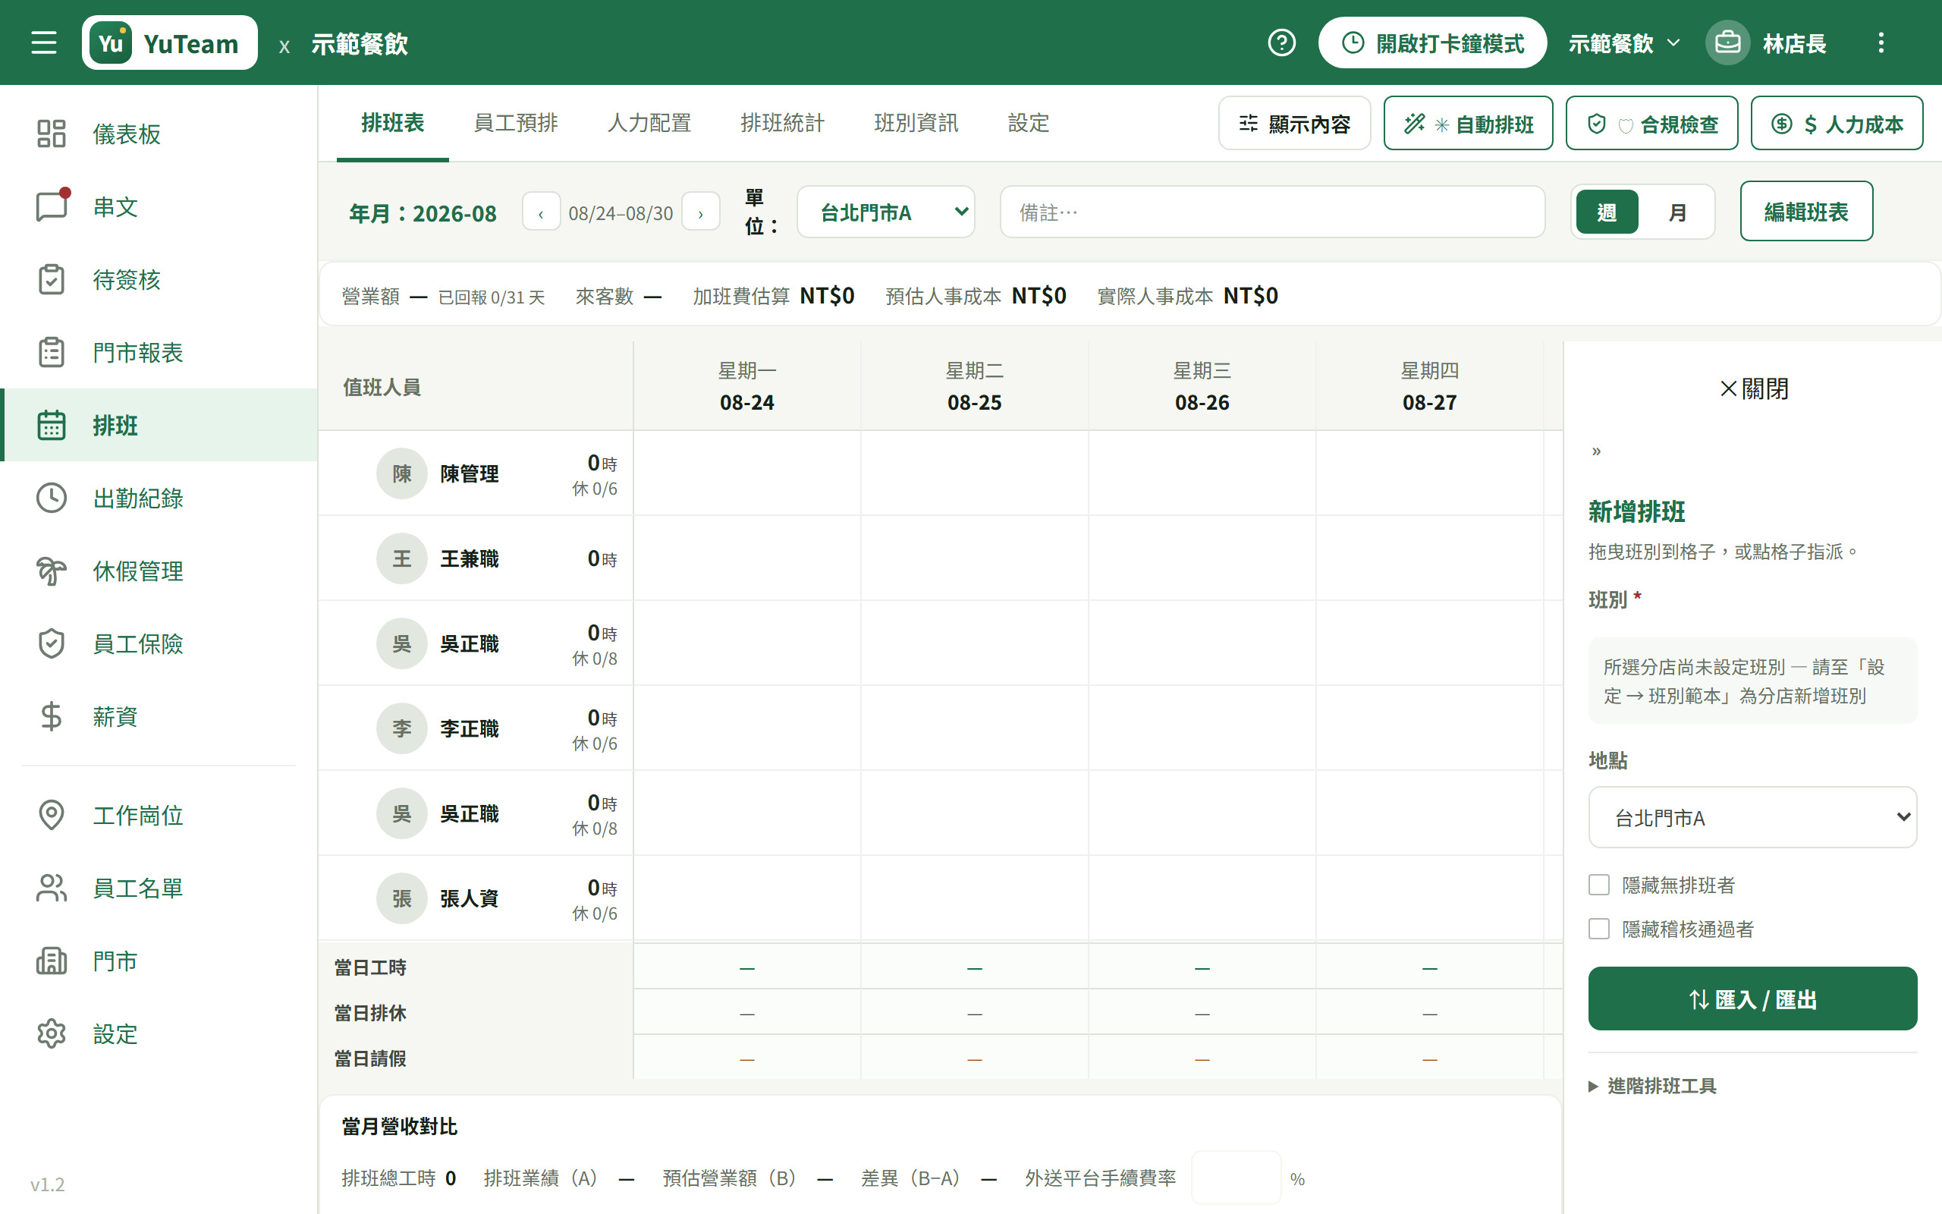Click the 星期四 08-27 column header
This screenshot has width=1942, height=1214.
(x=1429, y=386)
